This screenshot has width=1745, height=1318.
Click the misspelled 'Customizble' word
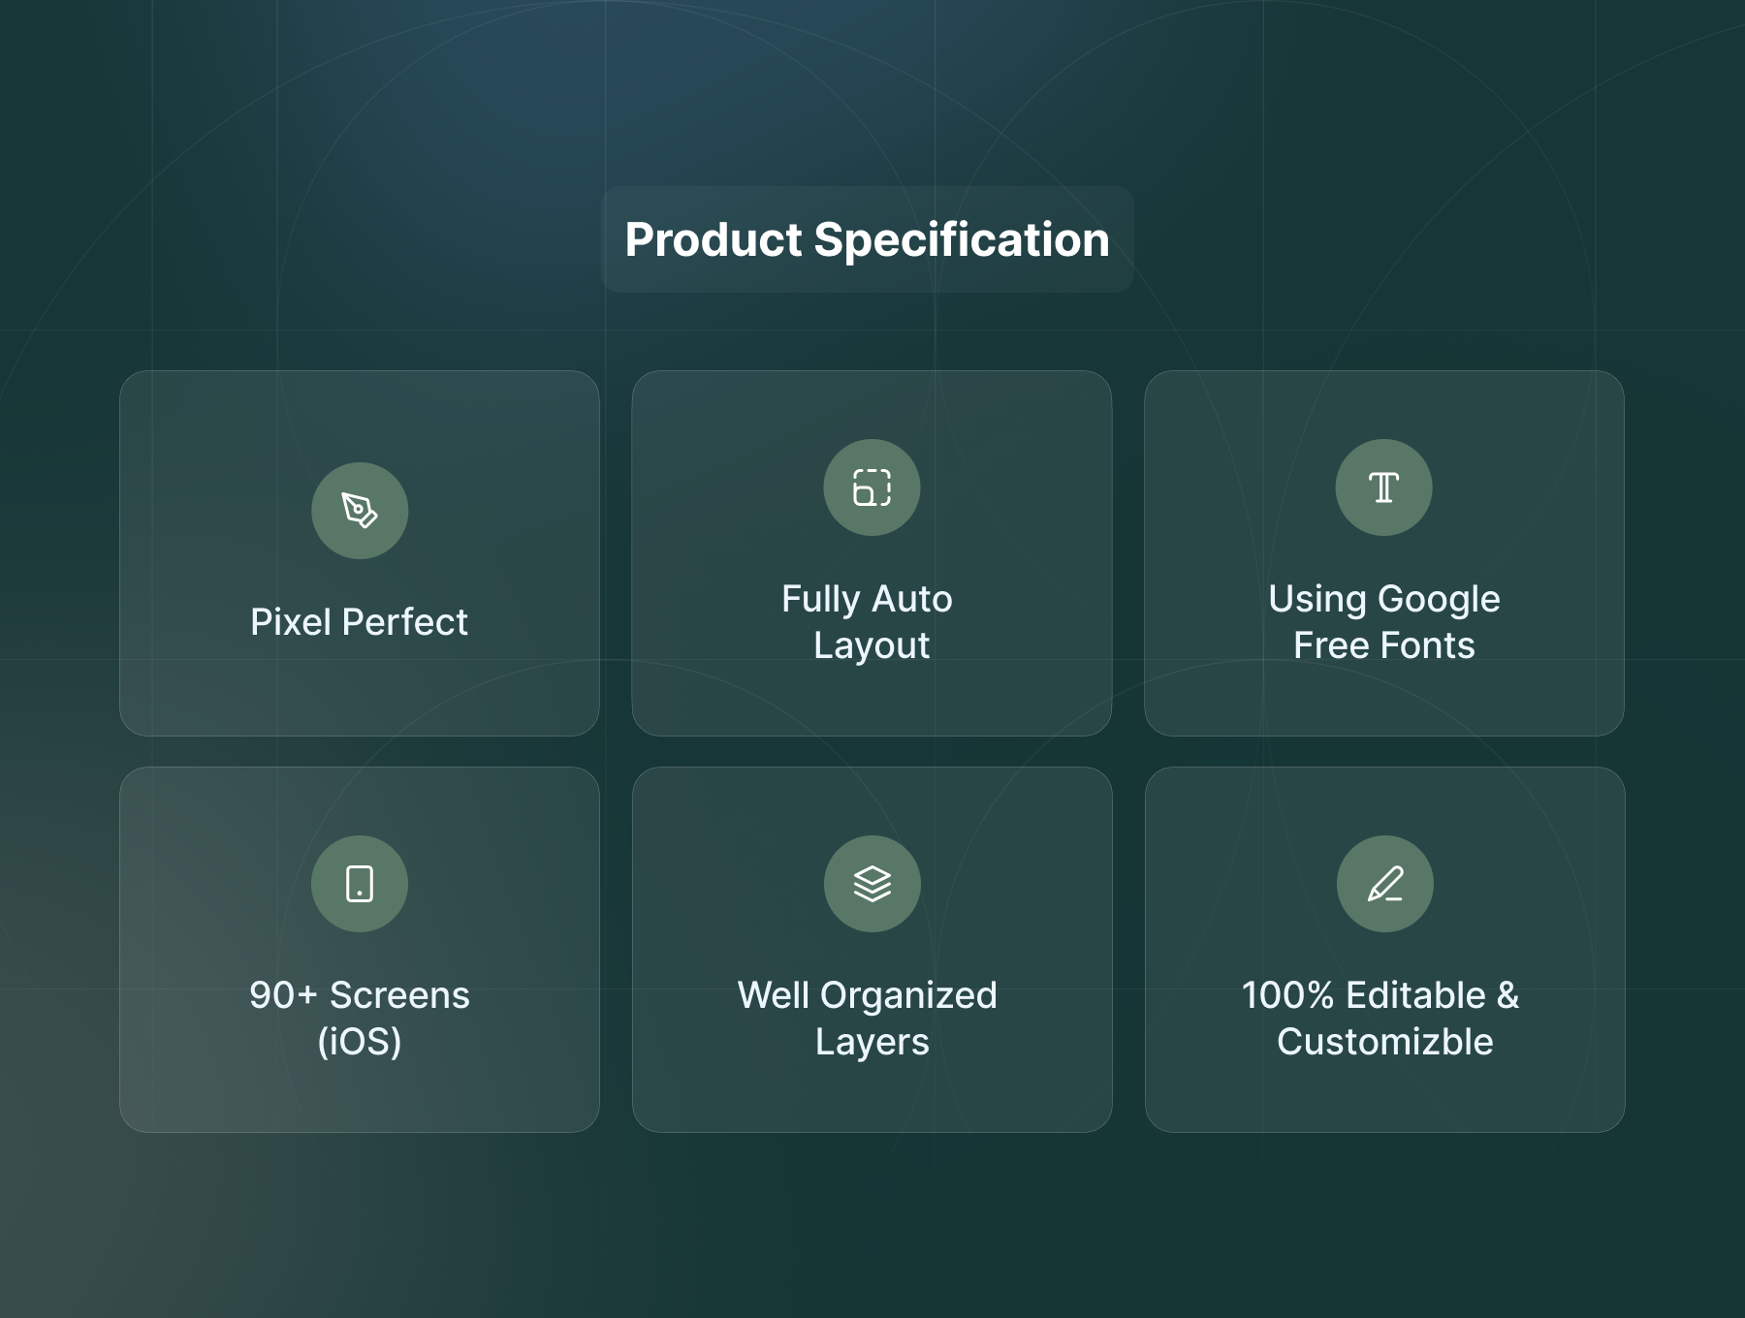pyautogui.click(x=1384, y=1042)
